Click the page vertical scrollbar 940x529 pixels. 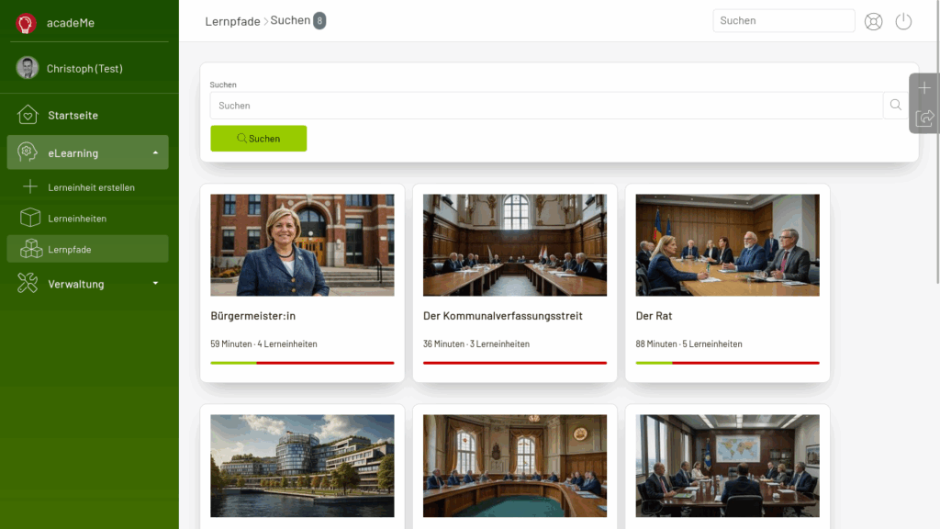tap(937, 144)
